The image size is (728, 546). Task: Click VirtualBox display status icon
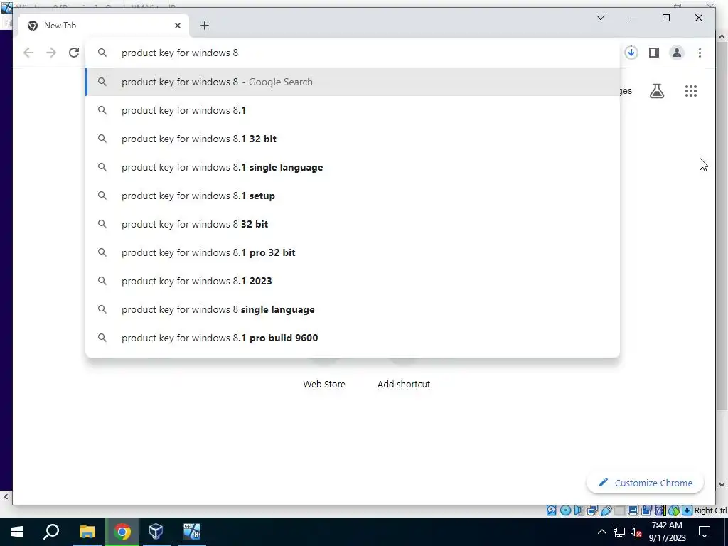pyautogui.click(x=633, y=510)
